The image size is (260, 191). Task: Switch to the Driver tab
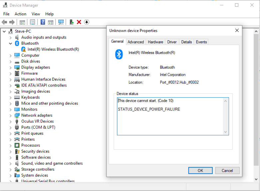pos(172,42)
